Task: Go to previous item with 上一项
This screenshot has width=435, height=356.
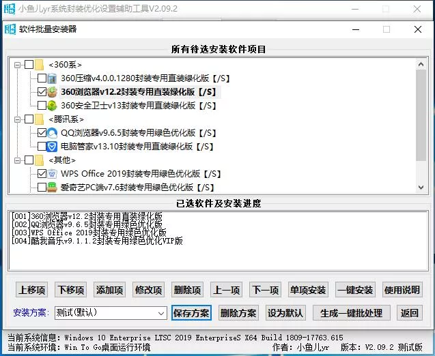Action: (x=227, y=290)
